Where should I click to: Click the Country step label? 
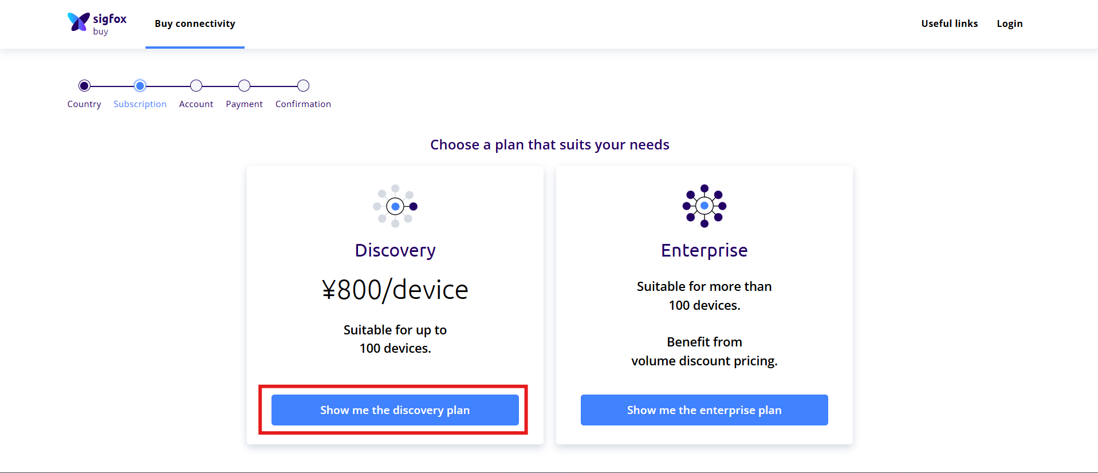tap(84, 104)
